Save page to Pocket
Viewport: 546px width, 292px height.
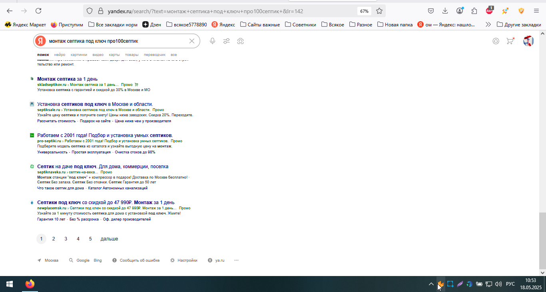(x=431, y=11)
